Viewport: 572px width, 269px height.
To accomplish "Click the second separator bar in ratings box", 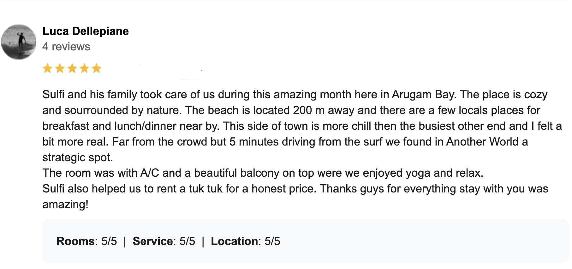I will point(203,242).
